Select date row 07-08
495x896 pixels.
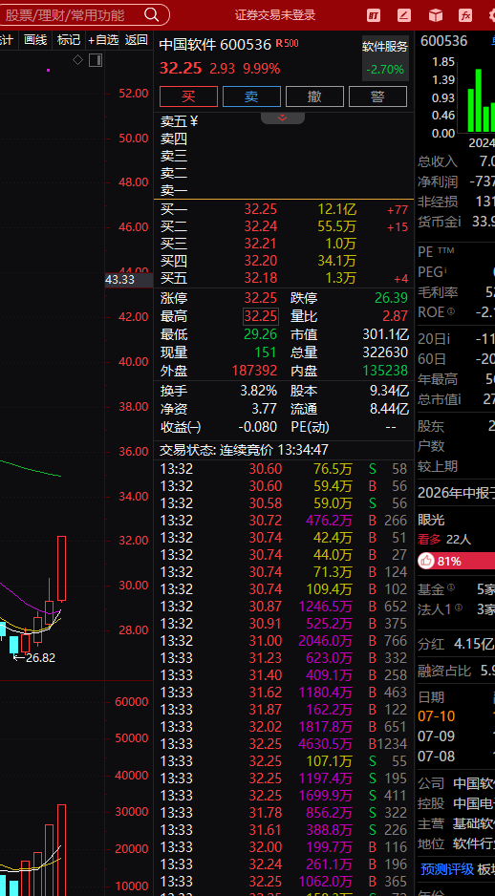tap(437, 756)
